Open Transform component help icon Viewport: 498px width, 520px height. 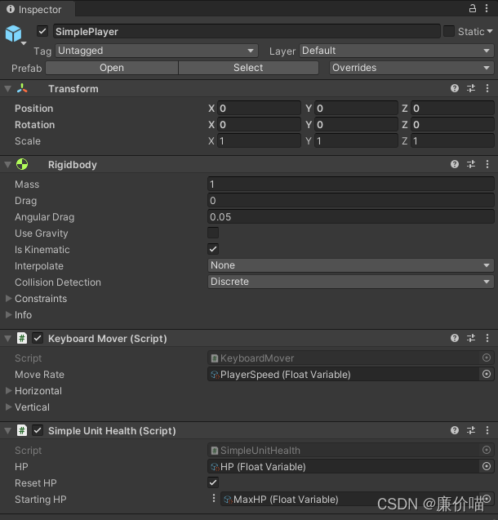pos(455,88)
